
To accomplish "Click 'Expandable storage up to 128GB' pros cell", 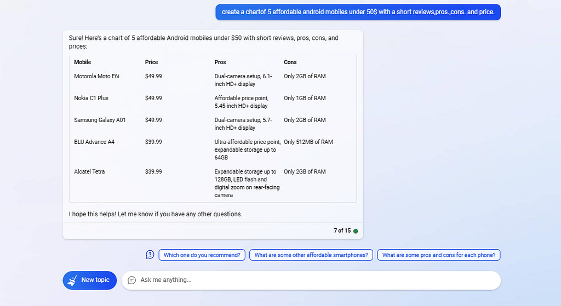I will (247, 183).
